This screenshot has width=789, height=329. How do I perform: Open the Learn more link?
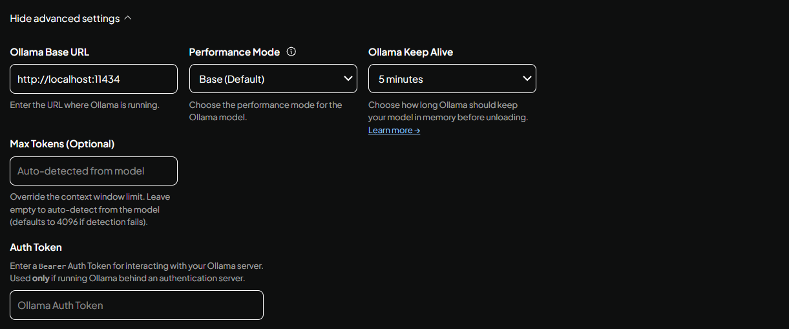point(394,130)
